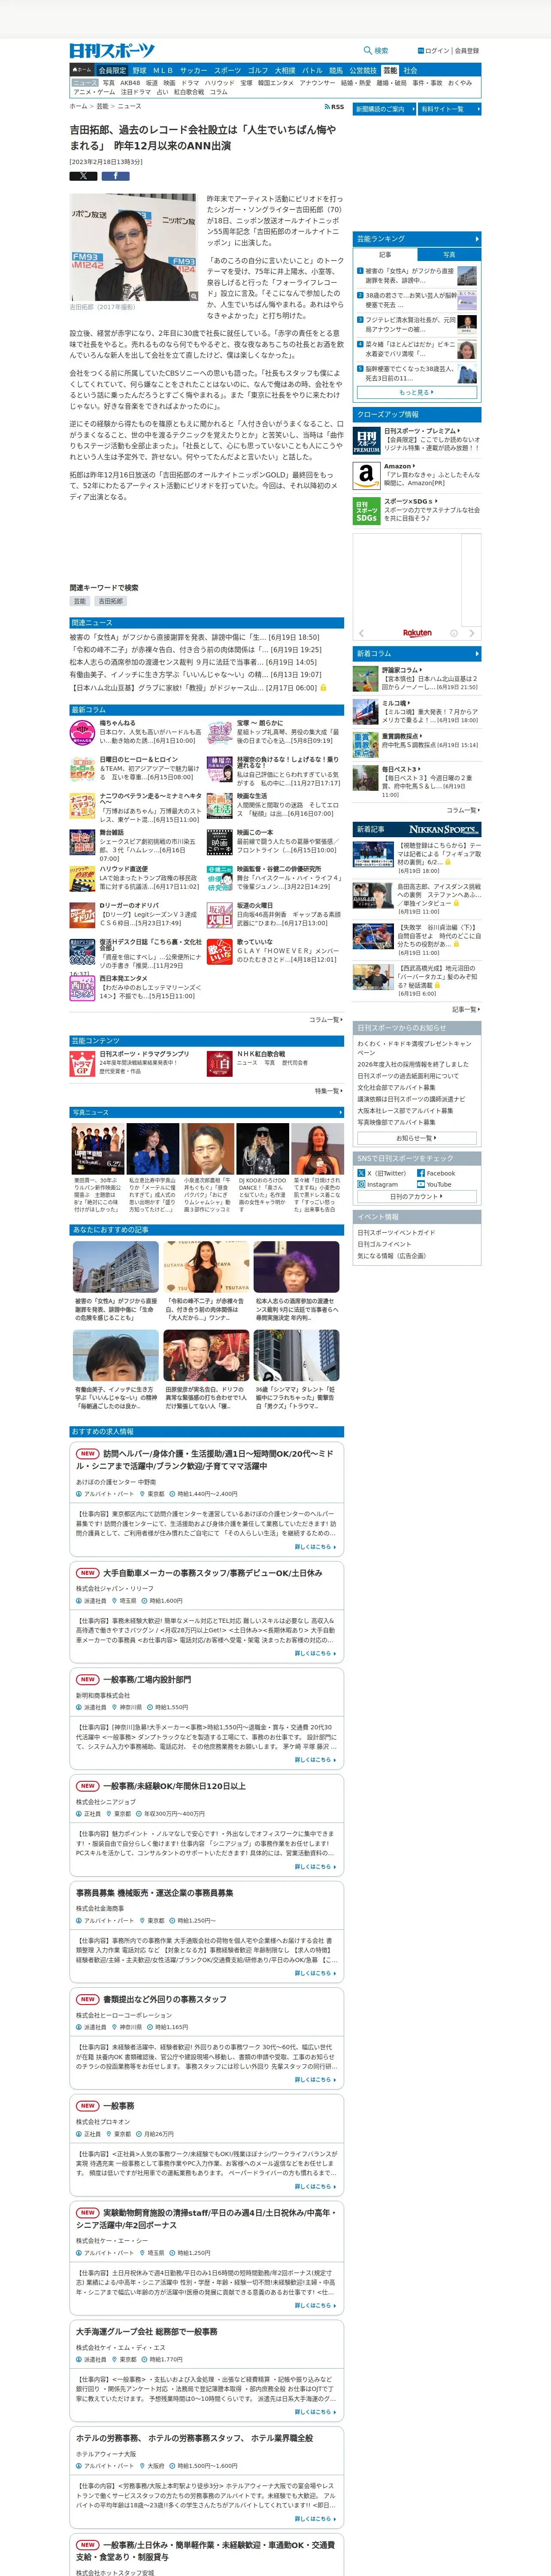Share article on Facebook icon button
The height and width of the screenshot is (2576, 551).
click(115, 176)
